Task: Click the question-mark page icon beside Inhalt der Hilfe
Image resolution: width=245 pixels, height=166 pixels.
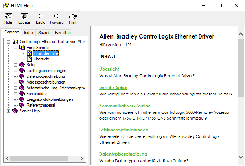Action: [30, 53]
